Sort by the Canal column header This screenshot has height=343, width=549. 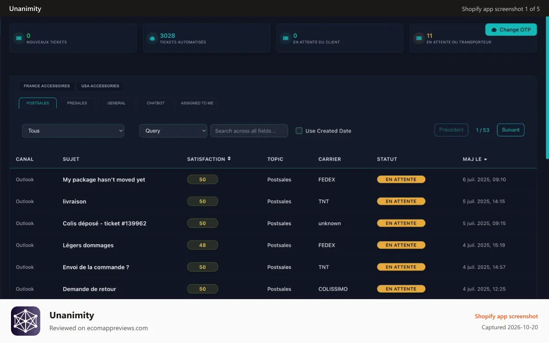(x=25, y=159)
